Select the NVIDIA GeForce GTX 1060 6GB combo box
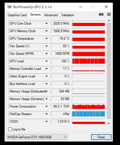Screen dimensions: 120x145 coord(37,137)
